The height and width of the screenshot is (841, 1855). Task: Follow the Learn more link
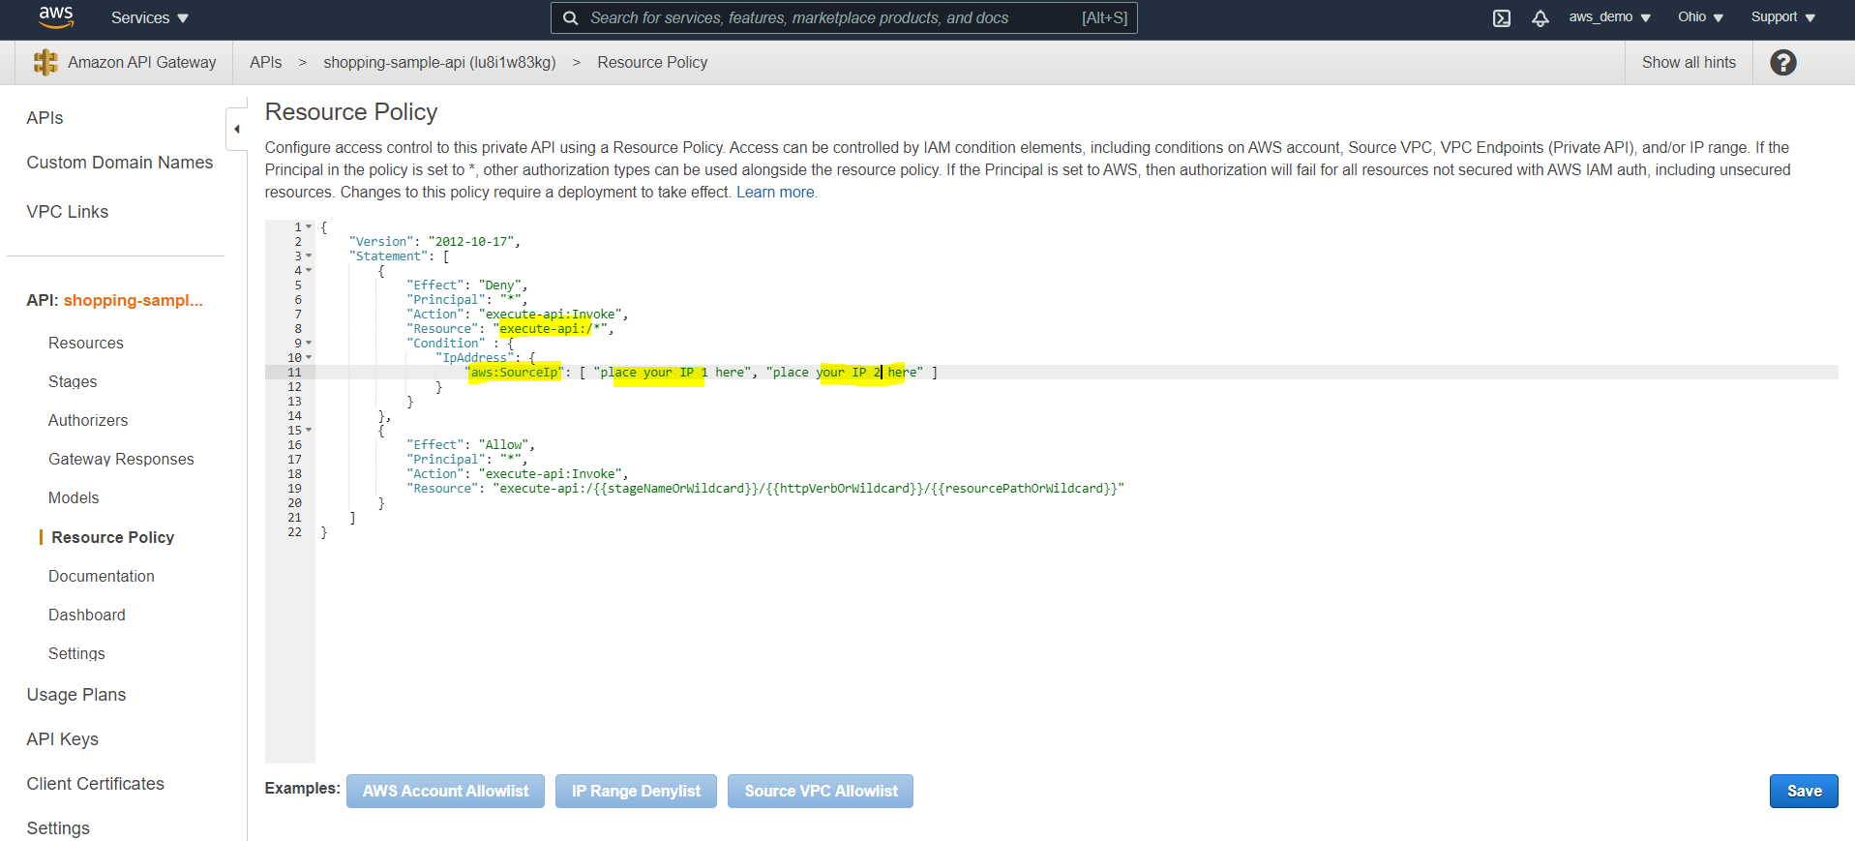coord(775,193)
